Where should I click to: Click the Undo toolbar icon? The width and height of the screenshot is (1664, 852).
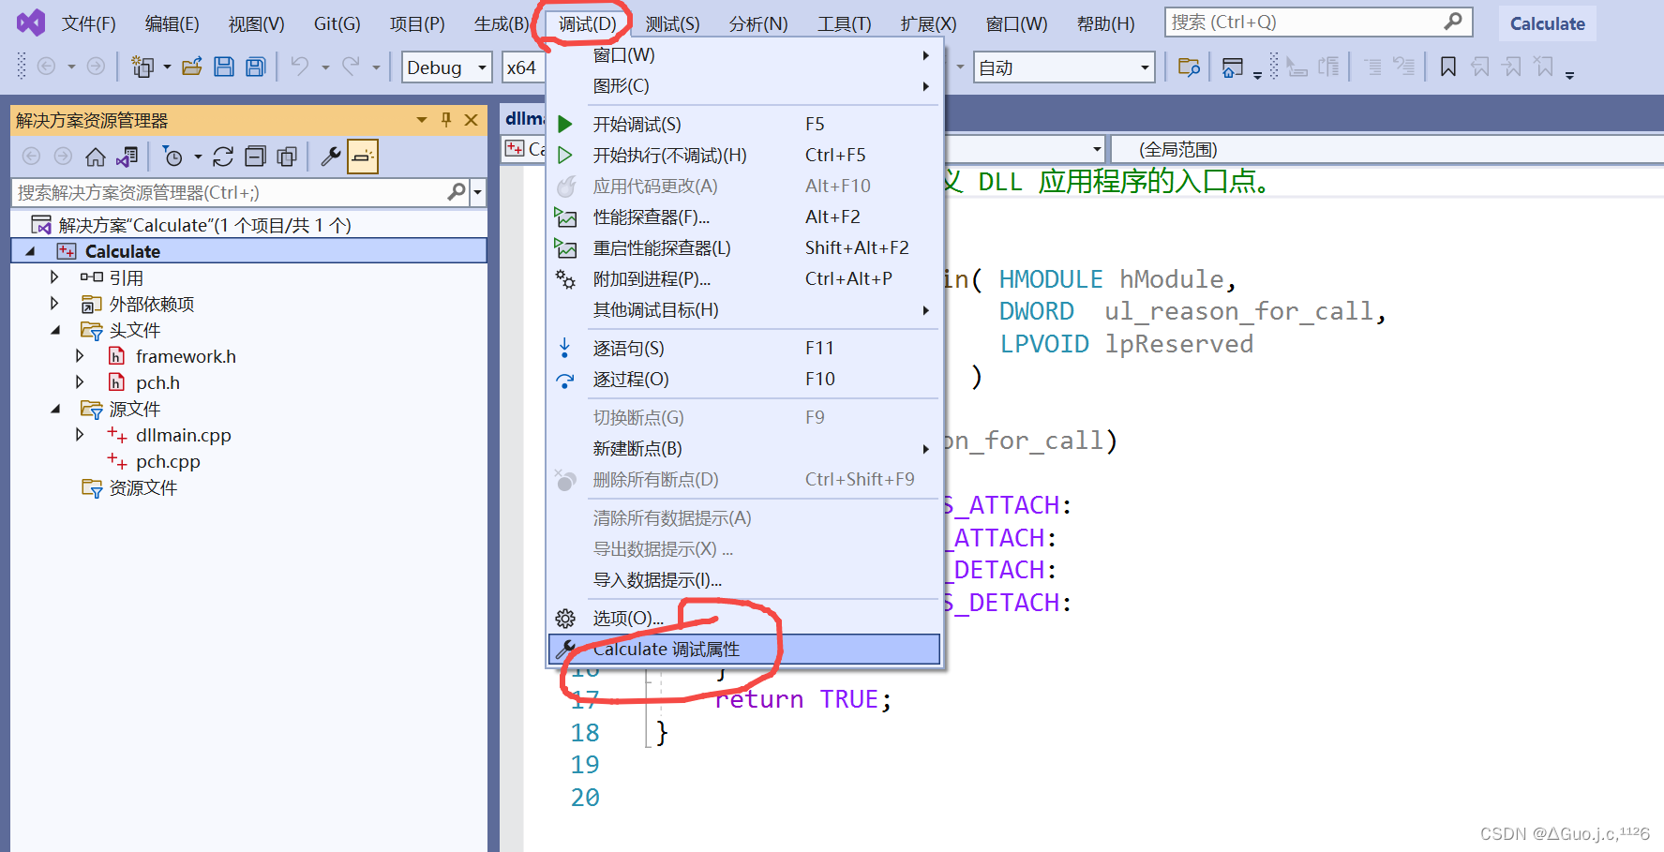300,67
